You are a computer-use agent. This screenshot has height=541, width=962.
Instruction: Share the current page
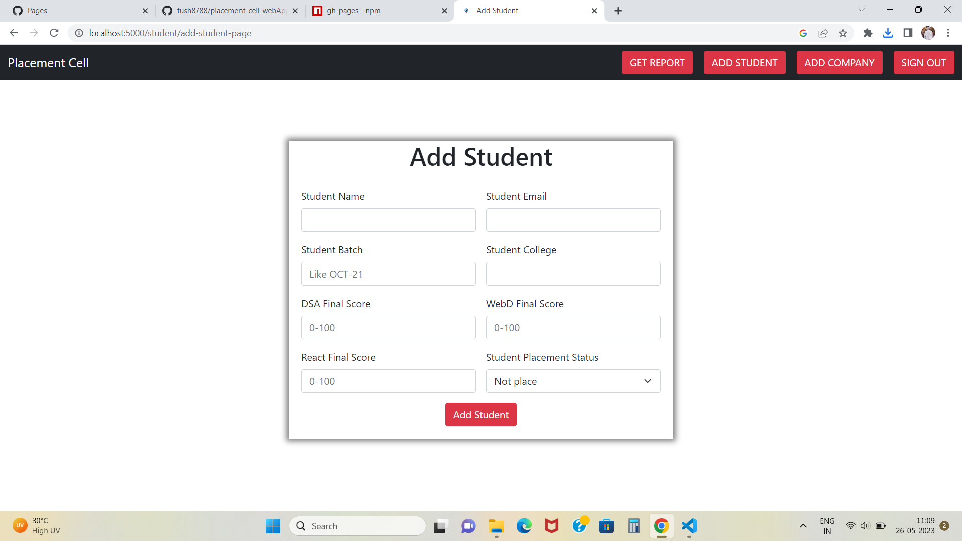[x=823, y=33]
